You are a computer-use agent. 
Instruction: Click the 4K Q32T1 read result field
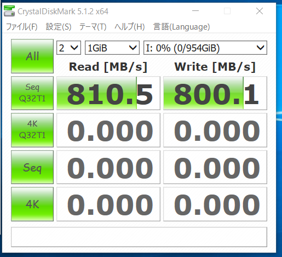pyautogui.click(x=108, y=130)
